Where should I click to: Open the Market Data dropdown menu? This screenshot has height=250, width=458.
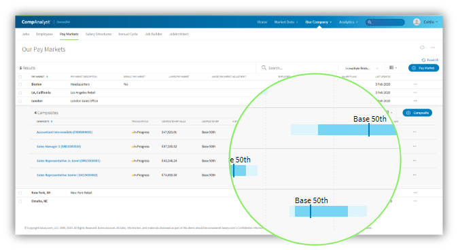tap(286, 22)
